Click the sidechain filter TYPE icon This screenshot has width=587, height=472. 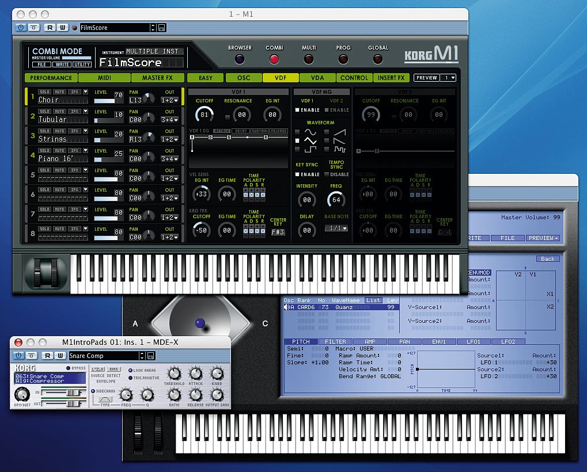(105, 399)
